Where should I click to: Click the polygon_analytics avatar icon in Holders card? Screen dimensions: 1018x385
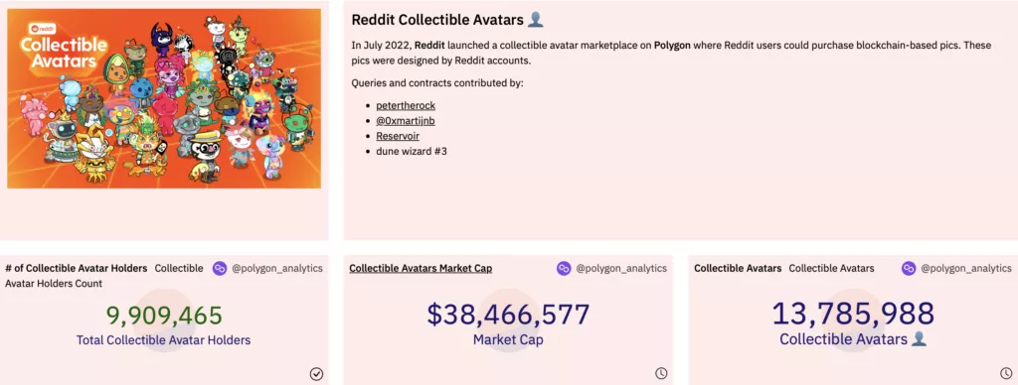coord(220,268)
